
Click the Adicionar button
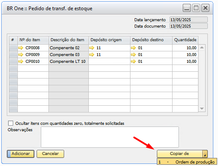[20, 154]
